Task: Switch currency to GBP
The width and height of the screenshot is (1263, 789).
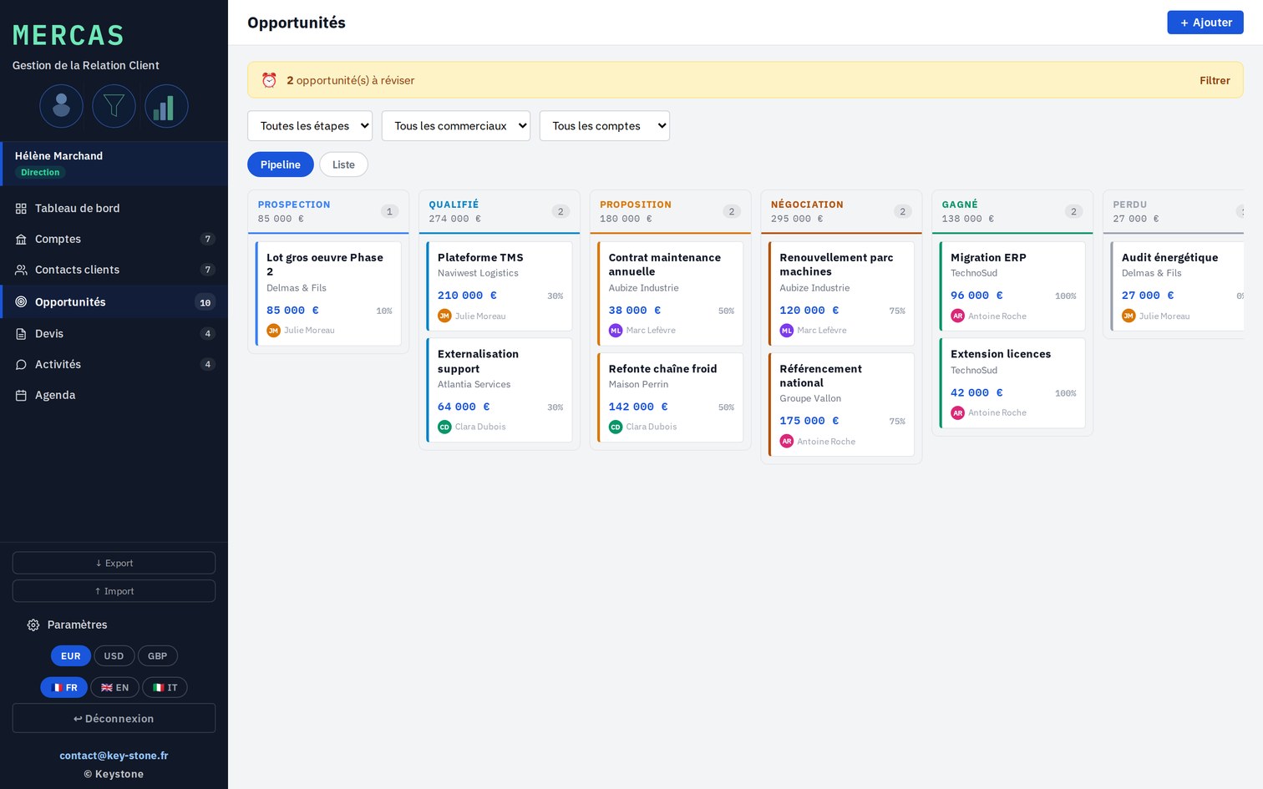Action: tap(157, 656)
